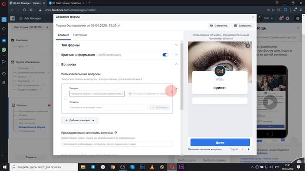Click the address bar URL
The height and width of the screenshot is (171, 305).
[71, 10]
